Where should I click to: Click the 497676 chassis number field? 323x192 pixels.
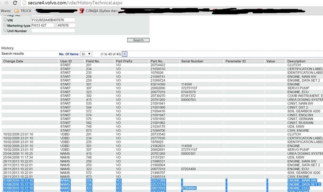tap(66, 25)
